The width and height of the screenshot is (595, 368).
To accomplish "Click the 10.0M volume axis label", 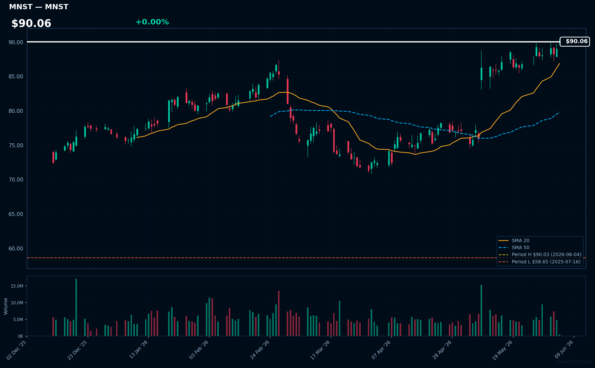I will coord(17,303).
